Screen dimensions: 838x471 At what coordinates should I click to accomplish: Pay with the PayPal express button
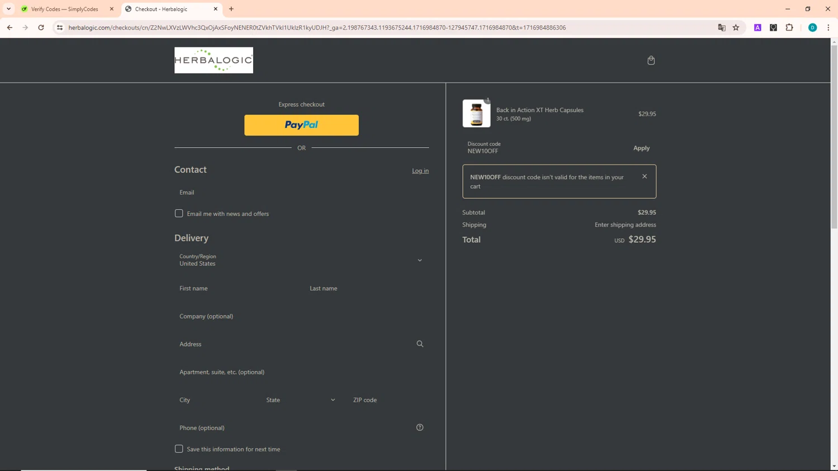302,125
